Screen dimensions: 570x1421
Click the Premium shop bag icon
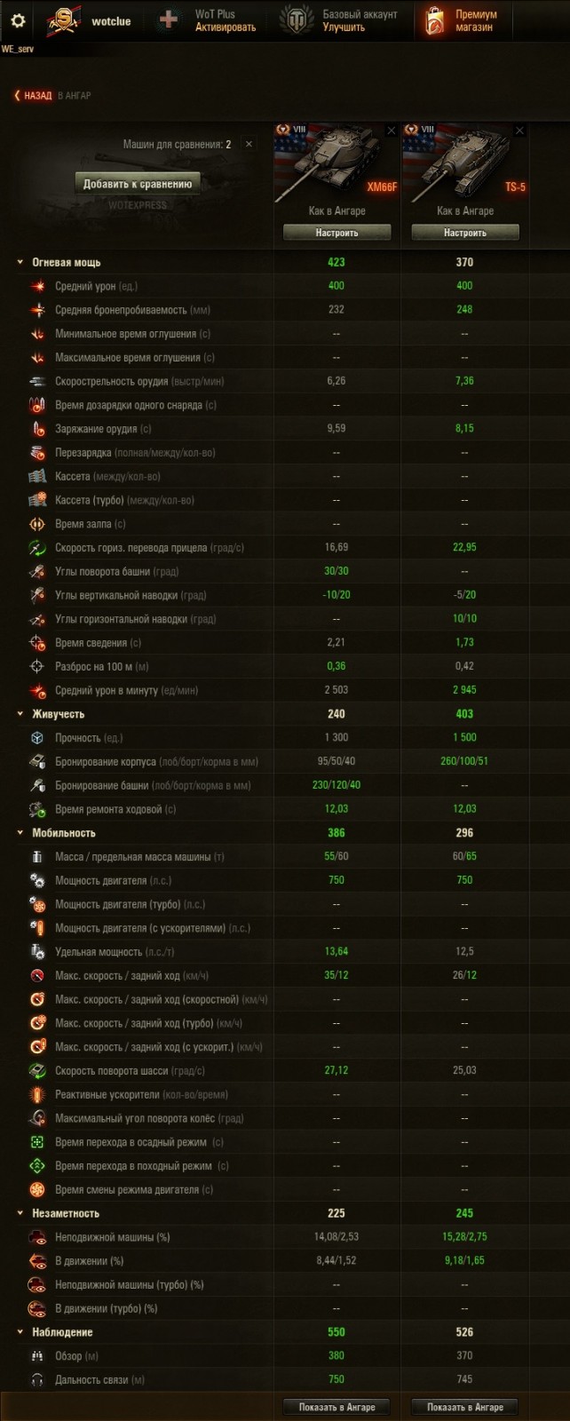(434, 20)
